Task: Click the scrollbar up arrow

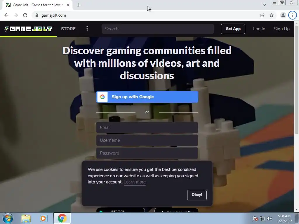Action: (297, 23)
